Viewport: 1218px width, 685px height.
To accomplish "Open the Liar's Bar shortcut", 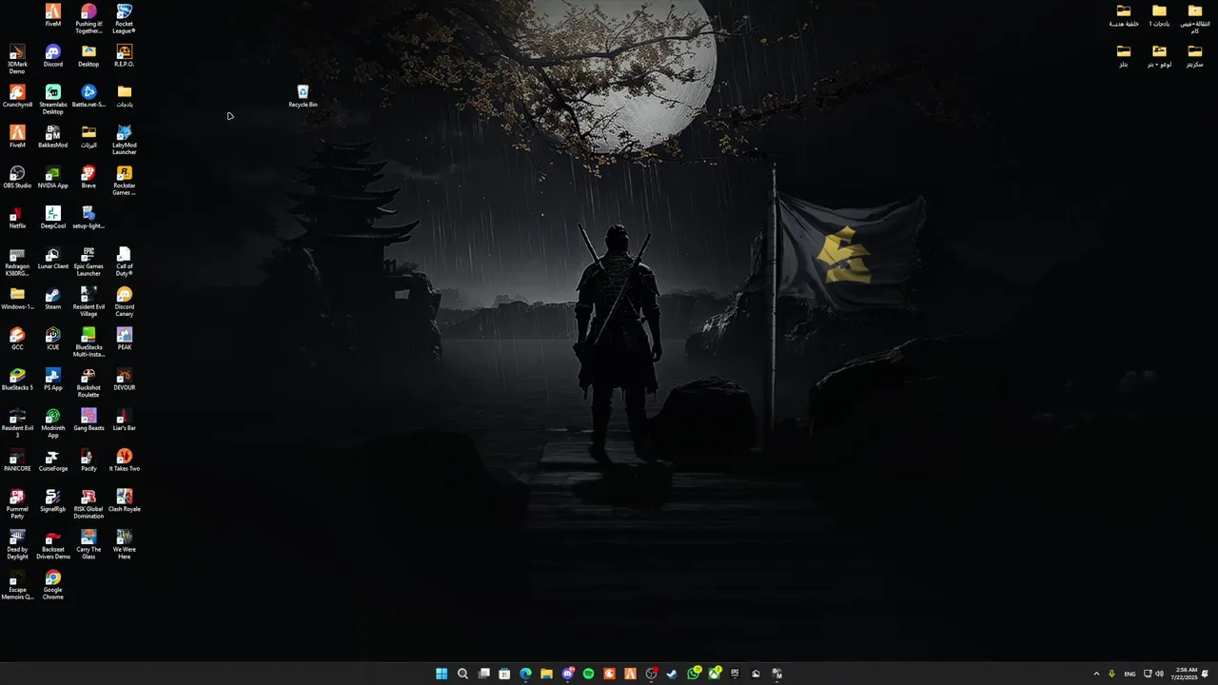I will (124, 420).
